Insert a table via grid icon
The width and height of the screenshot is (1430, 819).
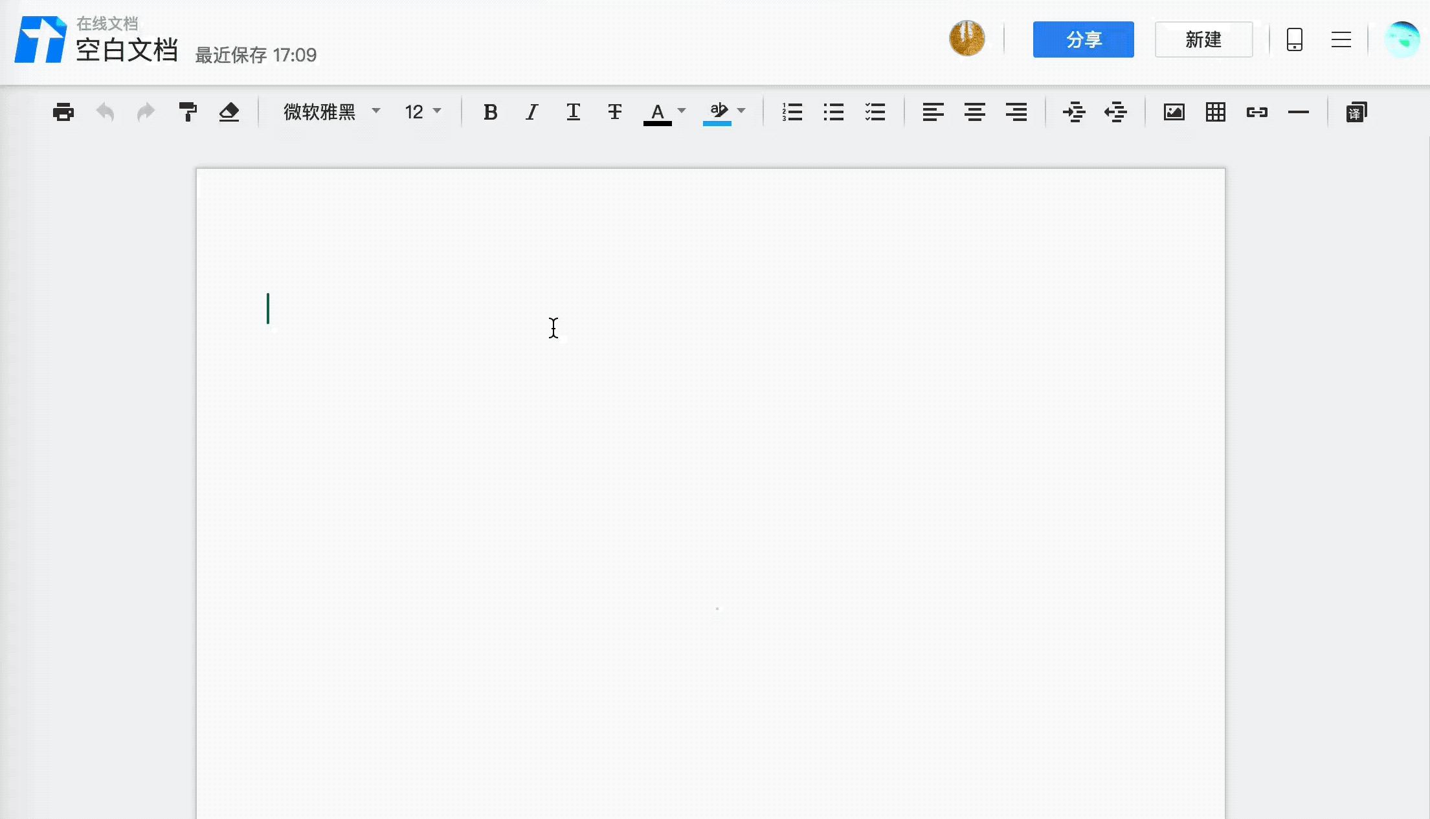click(1215, 113)
